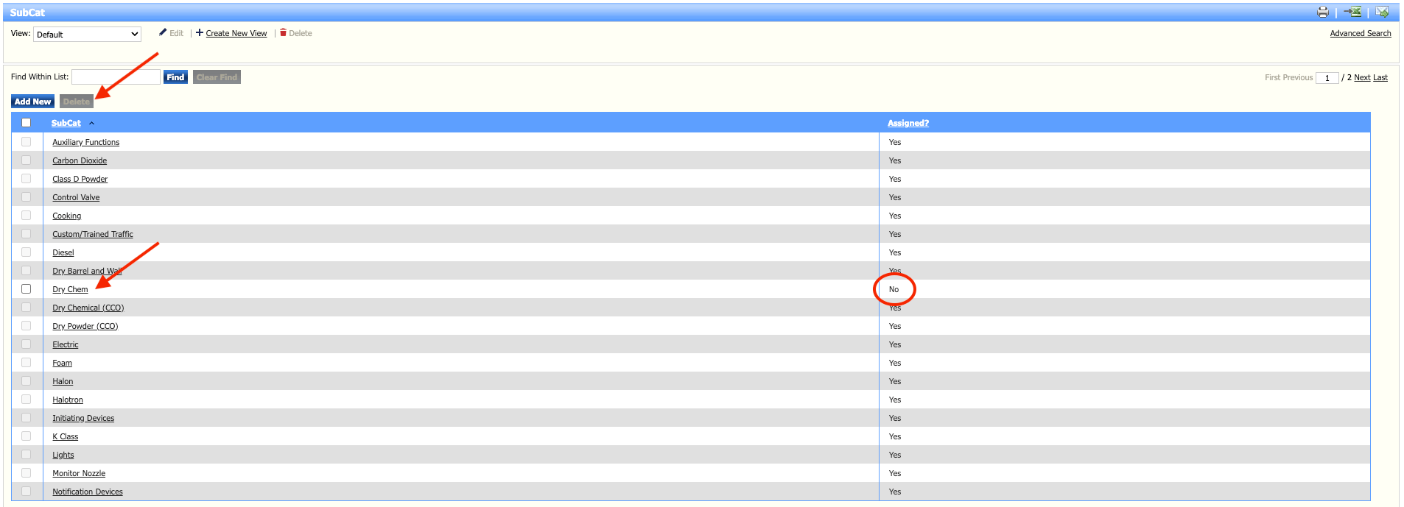The image size is (1404, 507).
Task: Open the View dropdown showing Default
Action: (87, 35)
